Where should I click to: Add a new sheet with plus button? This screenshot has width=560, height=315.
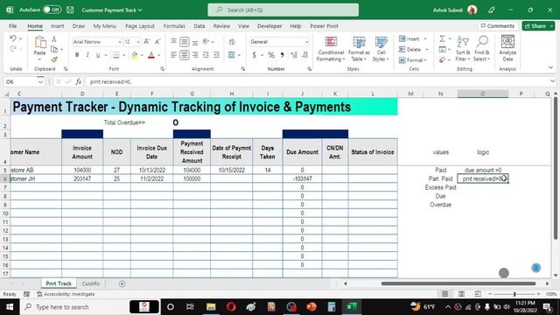(x=122, y=283)
